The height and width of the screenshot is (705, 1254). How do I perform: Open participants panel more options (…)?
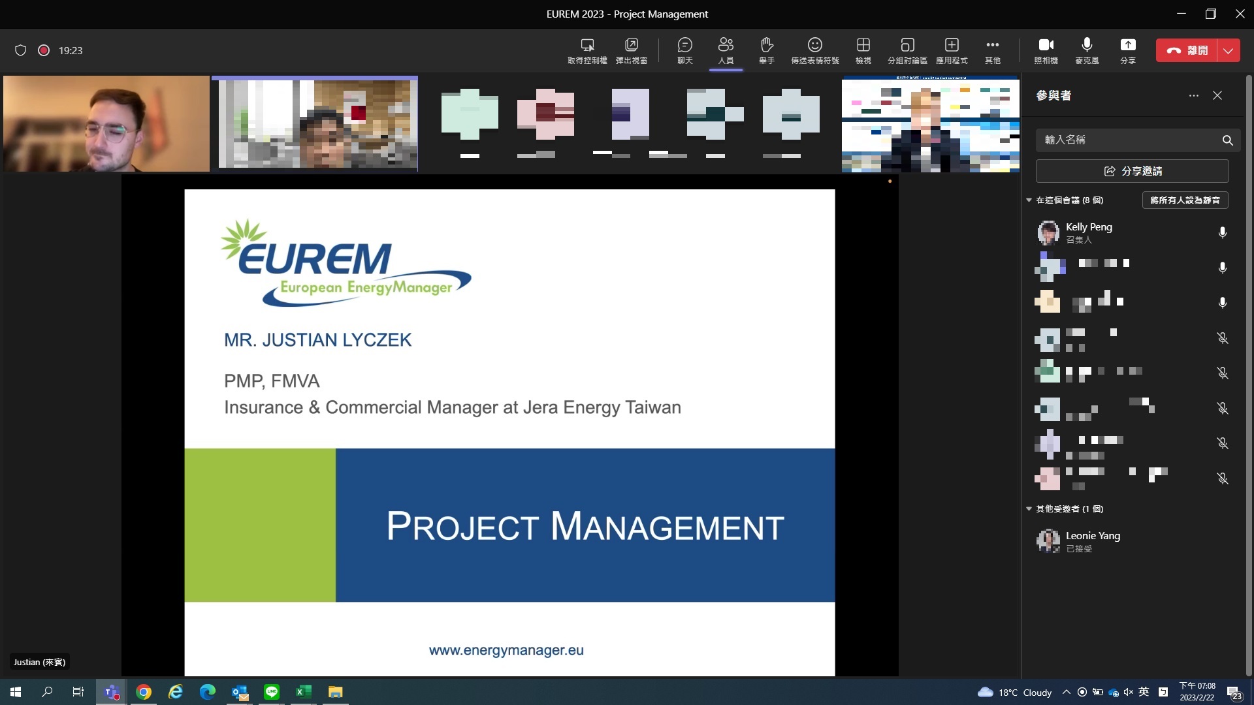click(x=1194, y=95)
